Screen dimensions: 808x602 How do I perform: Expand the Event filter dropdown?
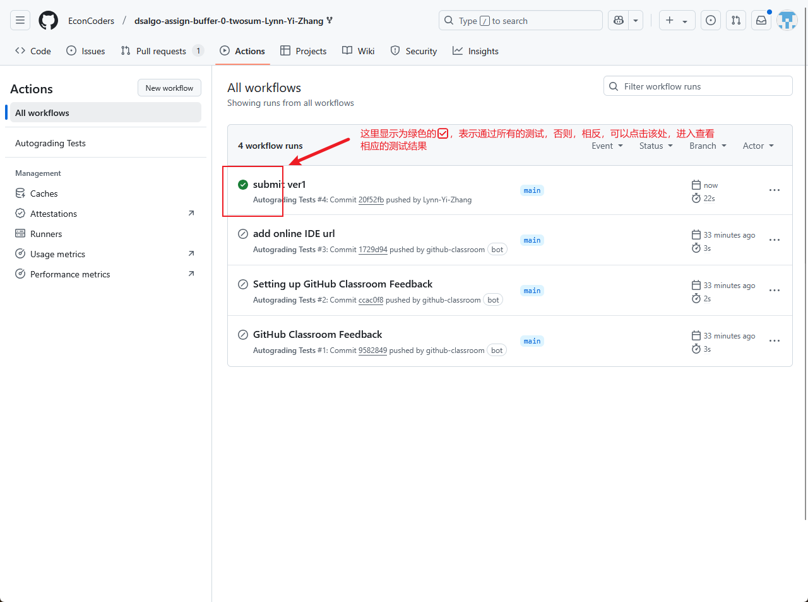pyautogui.click(x=607, y=146)
